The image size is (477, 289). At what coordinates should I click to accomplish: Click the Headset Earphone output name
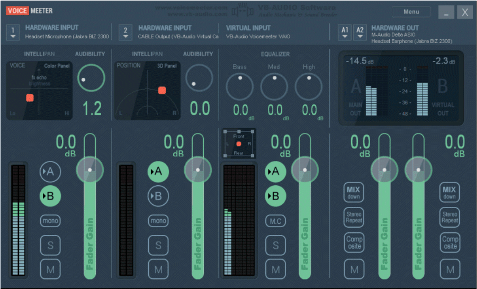pos(412,41)
